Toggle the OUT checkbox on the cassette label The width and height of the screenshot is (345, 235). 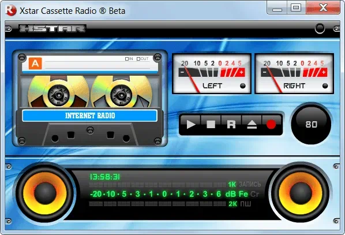tap(138, 59)
